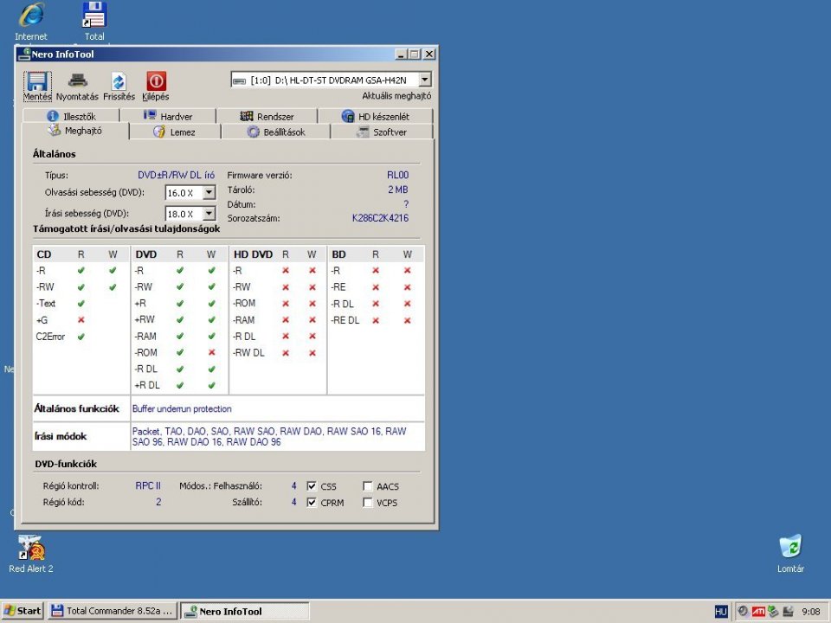Expand the Olvasási sebesség (DVD) dropdown
The image size is (831, 623).
pyautogui.click(x=209, y=192)
